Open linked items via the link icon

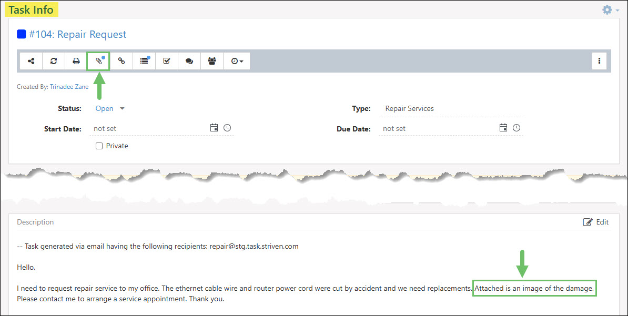121,60
